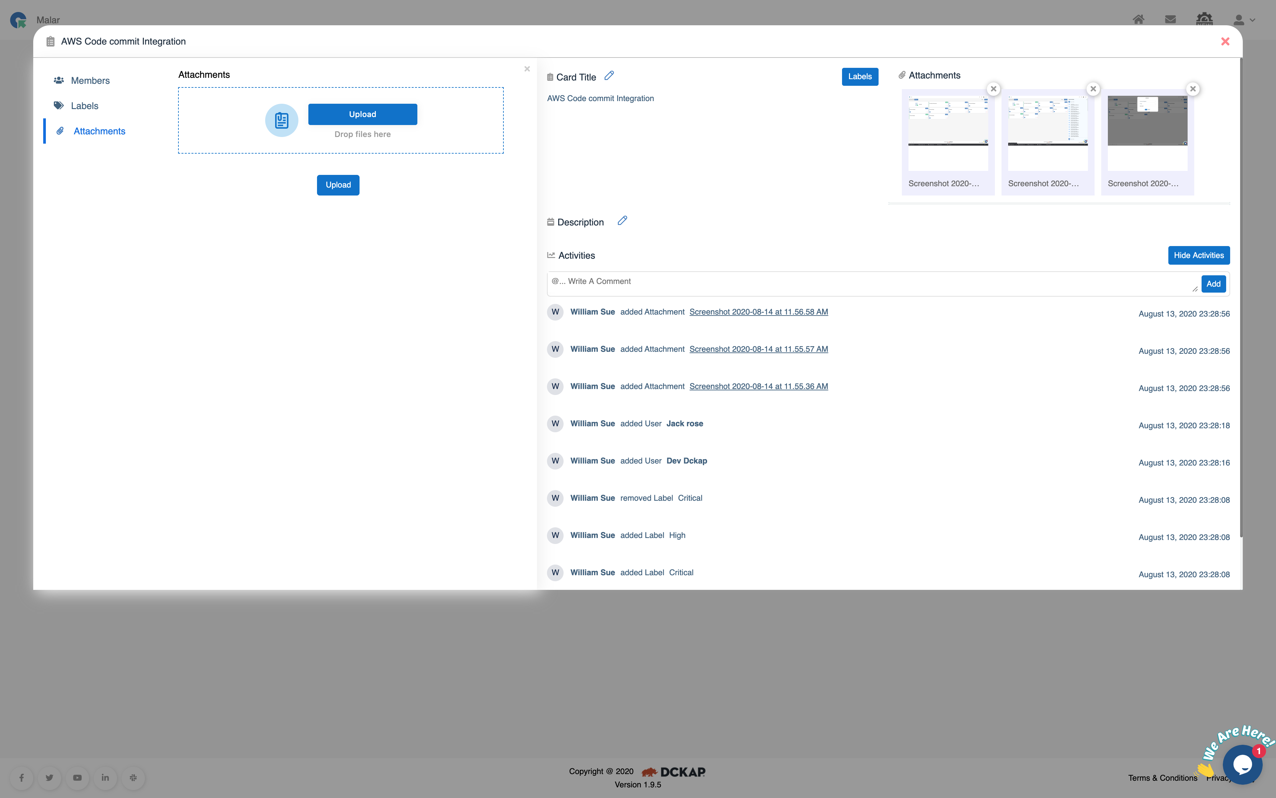This screenshot has height=798, width=1276.
Task: Click the Attachments paperclip icon in sidebar
Action: (x=60, y=131)
